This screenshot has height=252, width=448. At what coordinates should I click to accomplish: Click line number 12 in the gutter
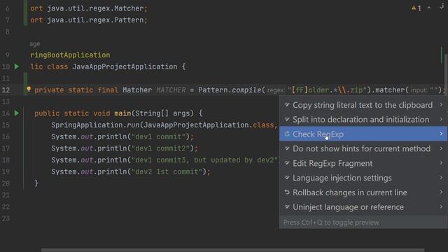pyautogui.click(x=6, y=90)
